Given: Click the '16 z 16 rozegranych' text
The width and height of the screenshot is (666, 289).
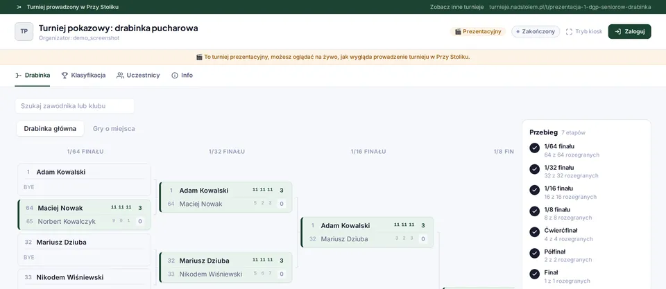Looking at the screenshot, I should (570, 197).
